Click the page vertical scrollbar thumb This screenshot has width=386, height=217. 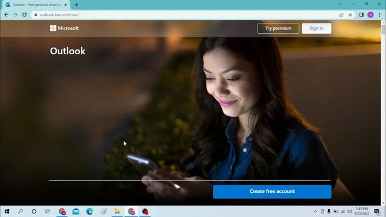383,30
